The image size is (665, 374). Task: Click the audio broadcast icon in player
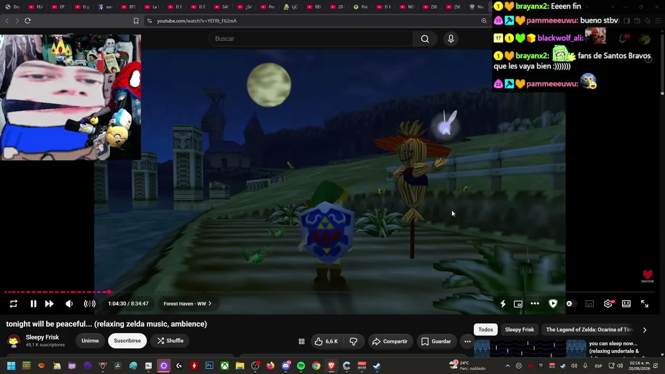(x=90, y=304)
